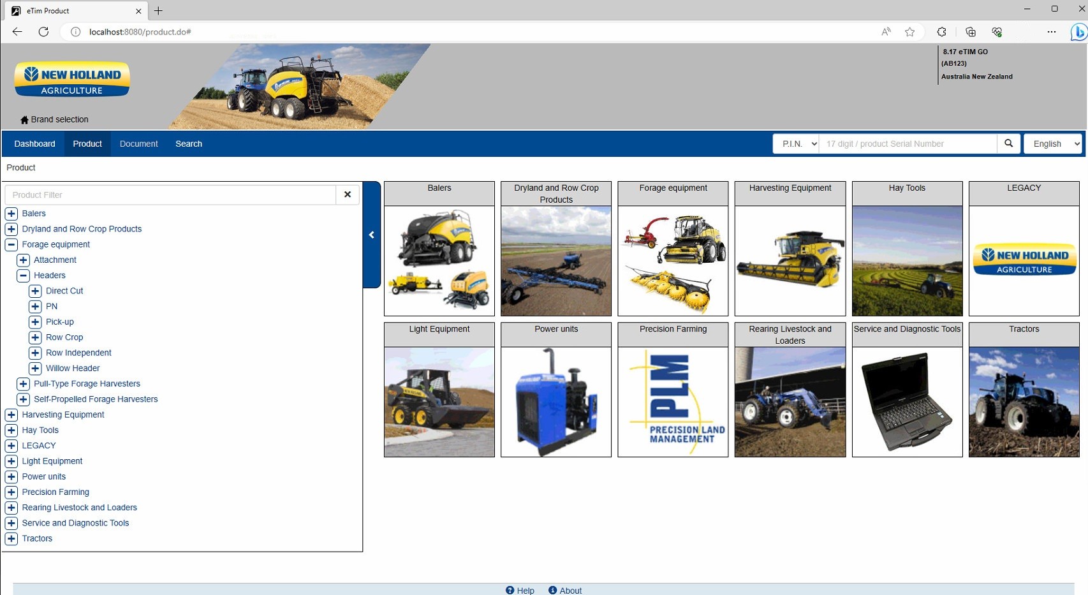Screen dimensions: 1088x595
Task: Select Rearing Livestock and Loaders in tree
Action: point(79,508)
